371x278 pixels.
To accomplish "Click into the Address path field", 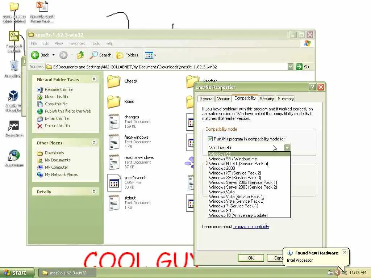I will click(167, 67).
